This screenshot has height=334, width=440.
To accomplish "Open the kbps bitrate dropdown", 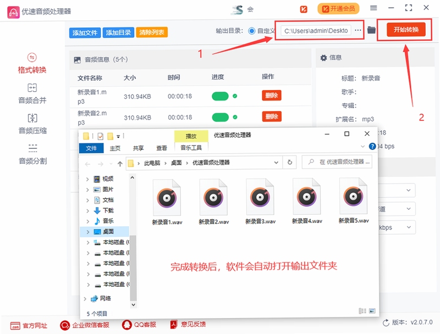I will (x=397, y=227).
